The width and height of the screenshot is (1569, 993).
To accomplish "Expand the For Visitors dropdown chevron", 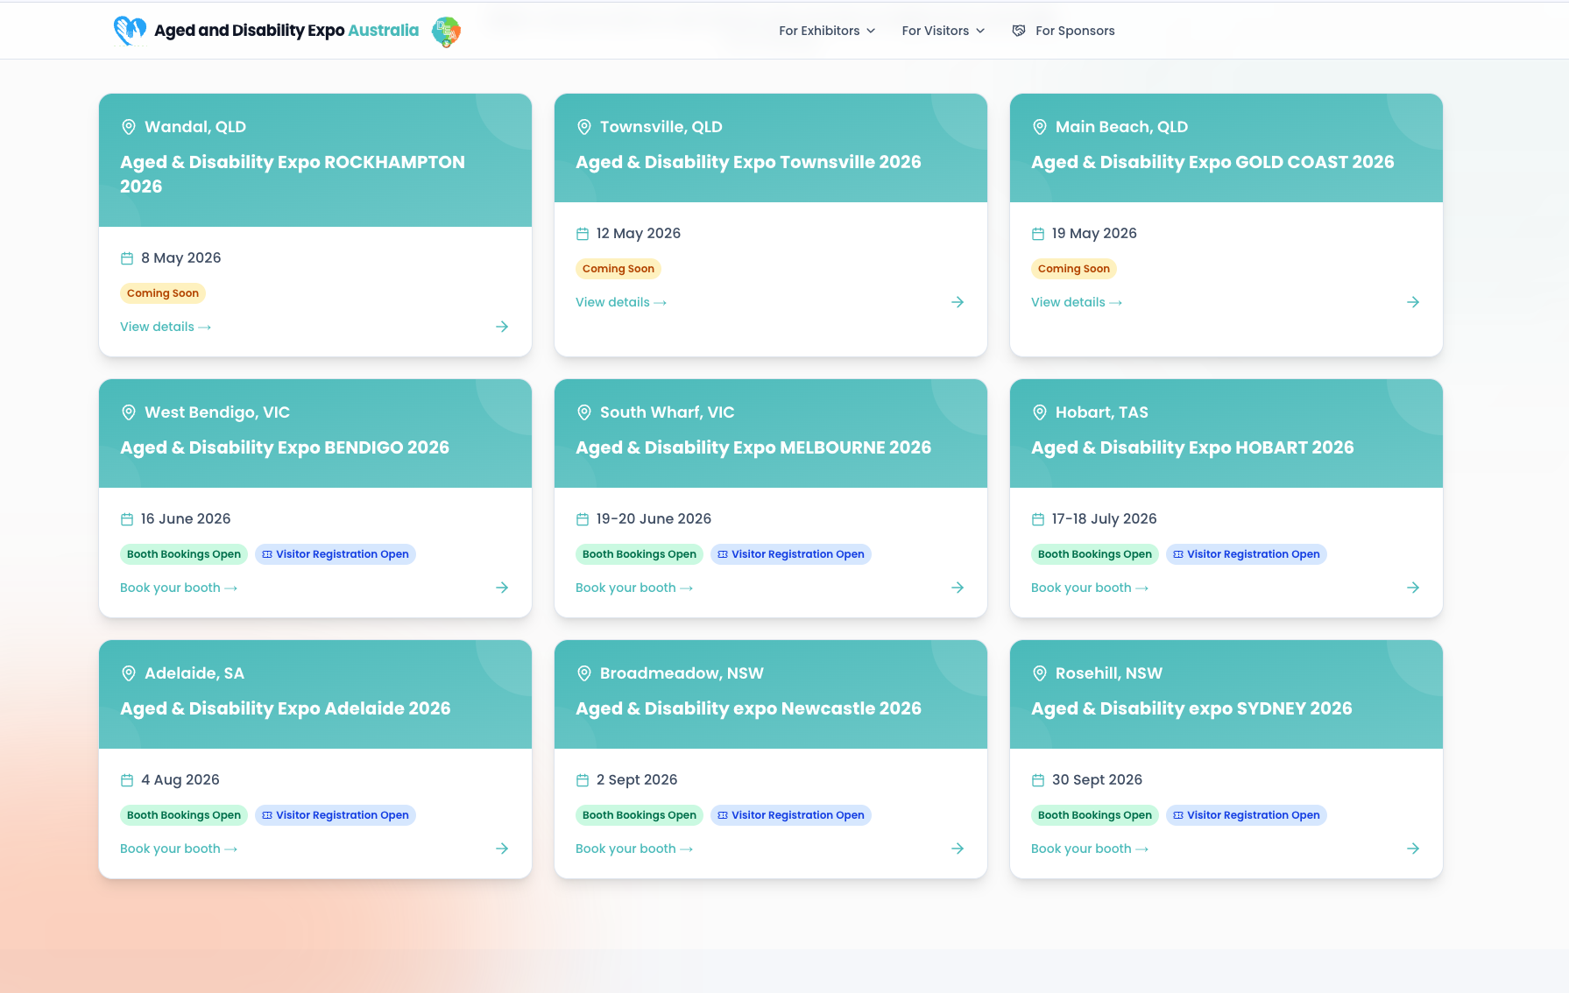I will 980,31.
